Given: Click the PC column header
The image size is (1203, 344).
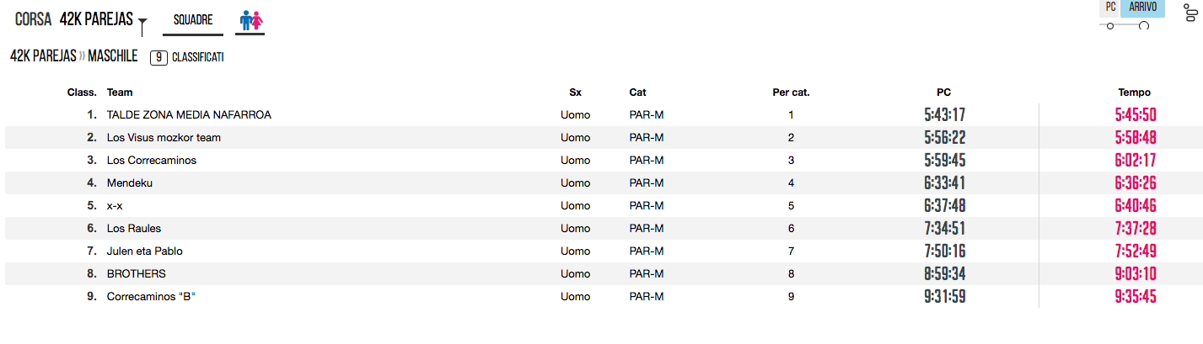Looking at the screenshot, I should click(943, 93).
